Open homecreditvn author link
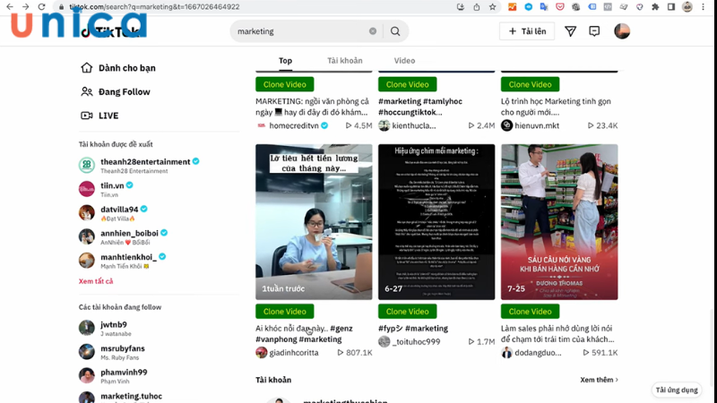Image resolution: width=717 pixels, height=403 pixels. (x=294, y=125)
